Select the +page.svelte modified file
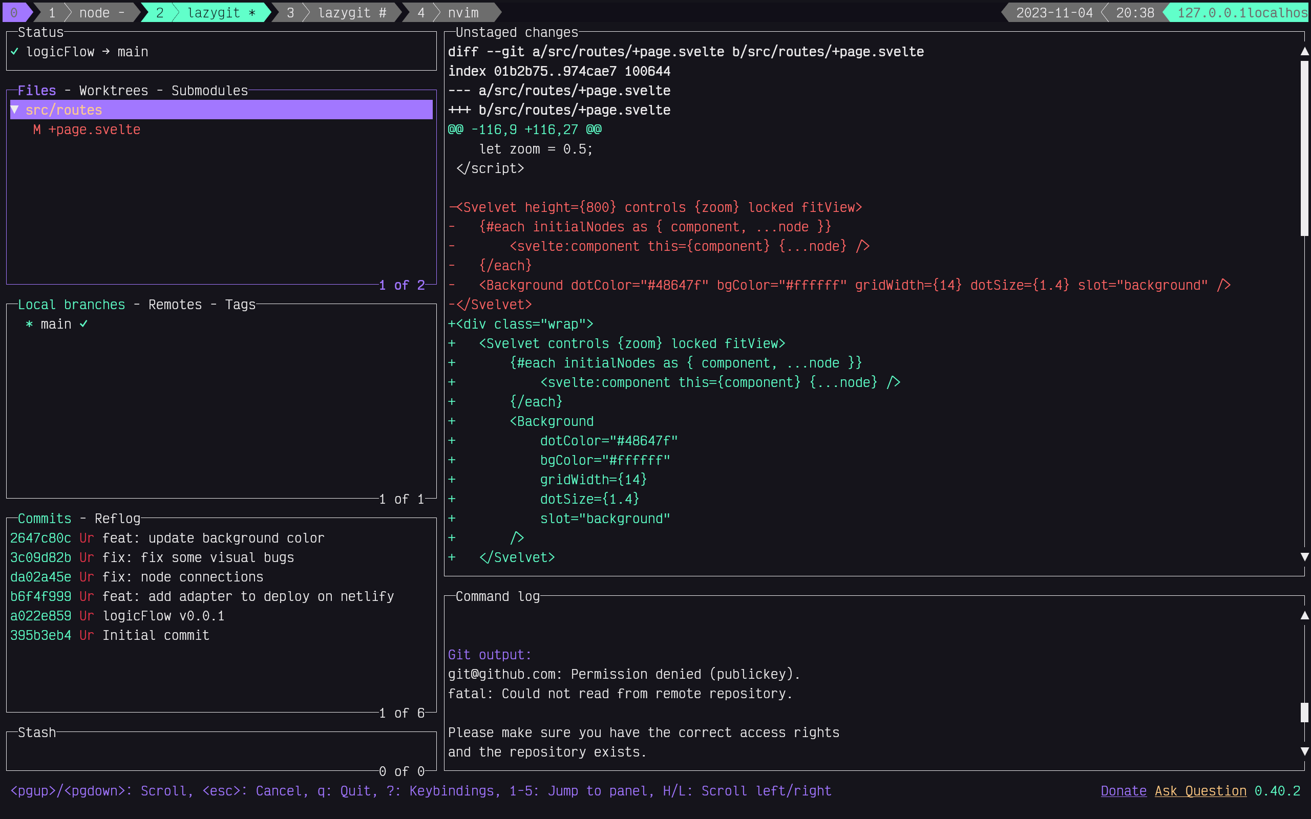Screen dimensions: 1311x819 [x=94, y=130]
